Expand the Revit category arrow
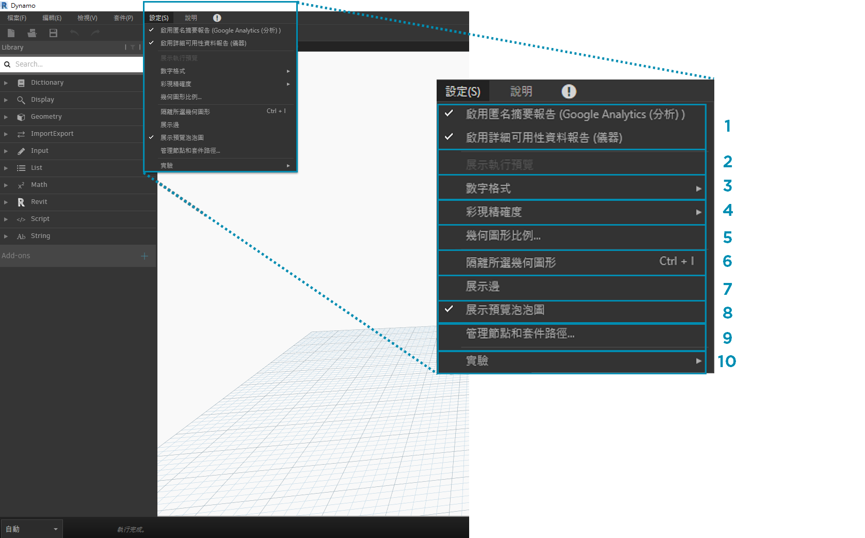Viewport: 865px width, 538px height. click(x=6, y=202)
